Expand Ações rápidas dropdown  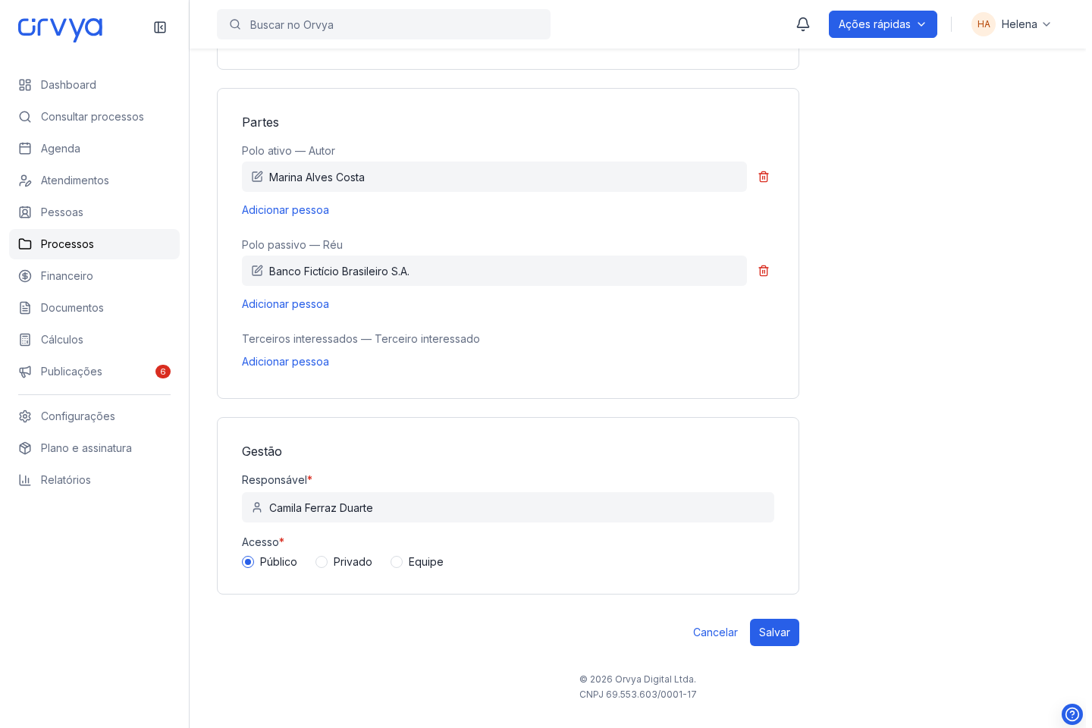click(x=883, y=24)
